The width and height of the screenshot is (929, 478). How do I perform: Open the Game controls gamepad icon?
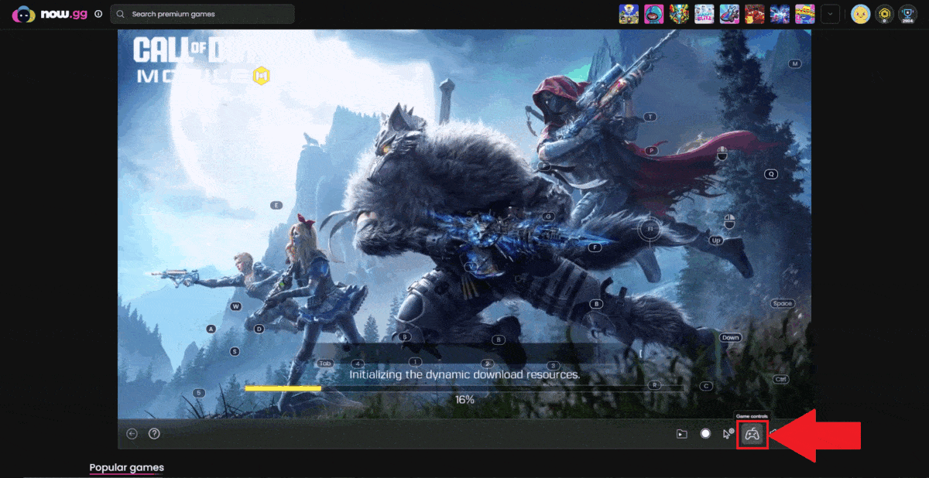point(752,434)
